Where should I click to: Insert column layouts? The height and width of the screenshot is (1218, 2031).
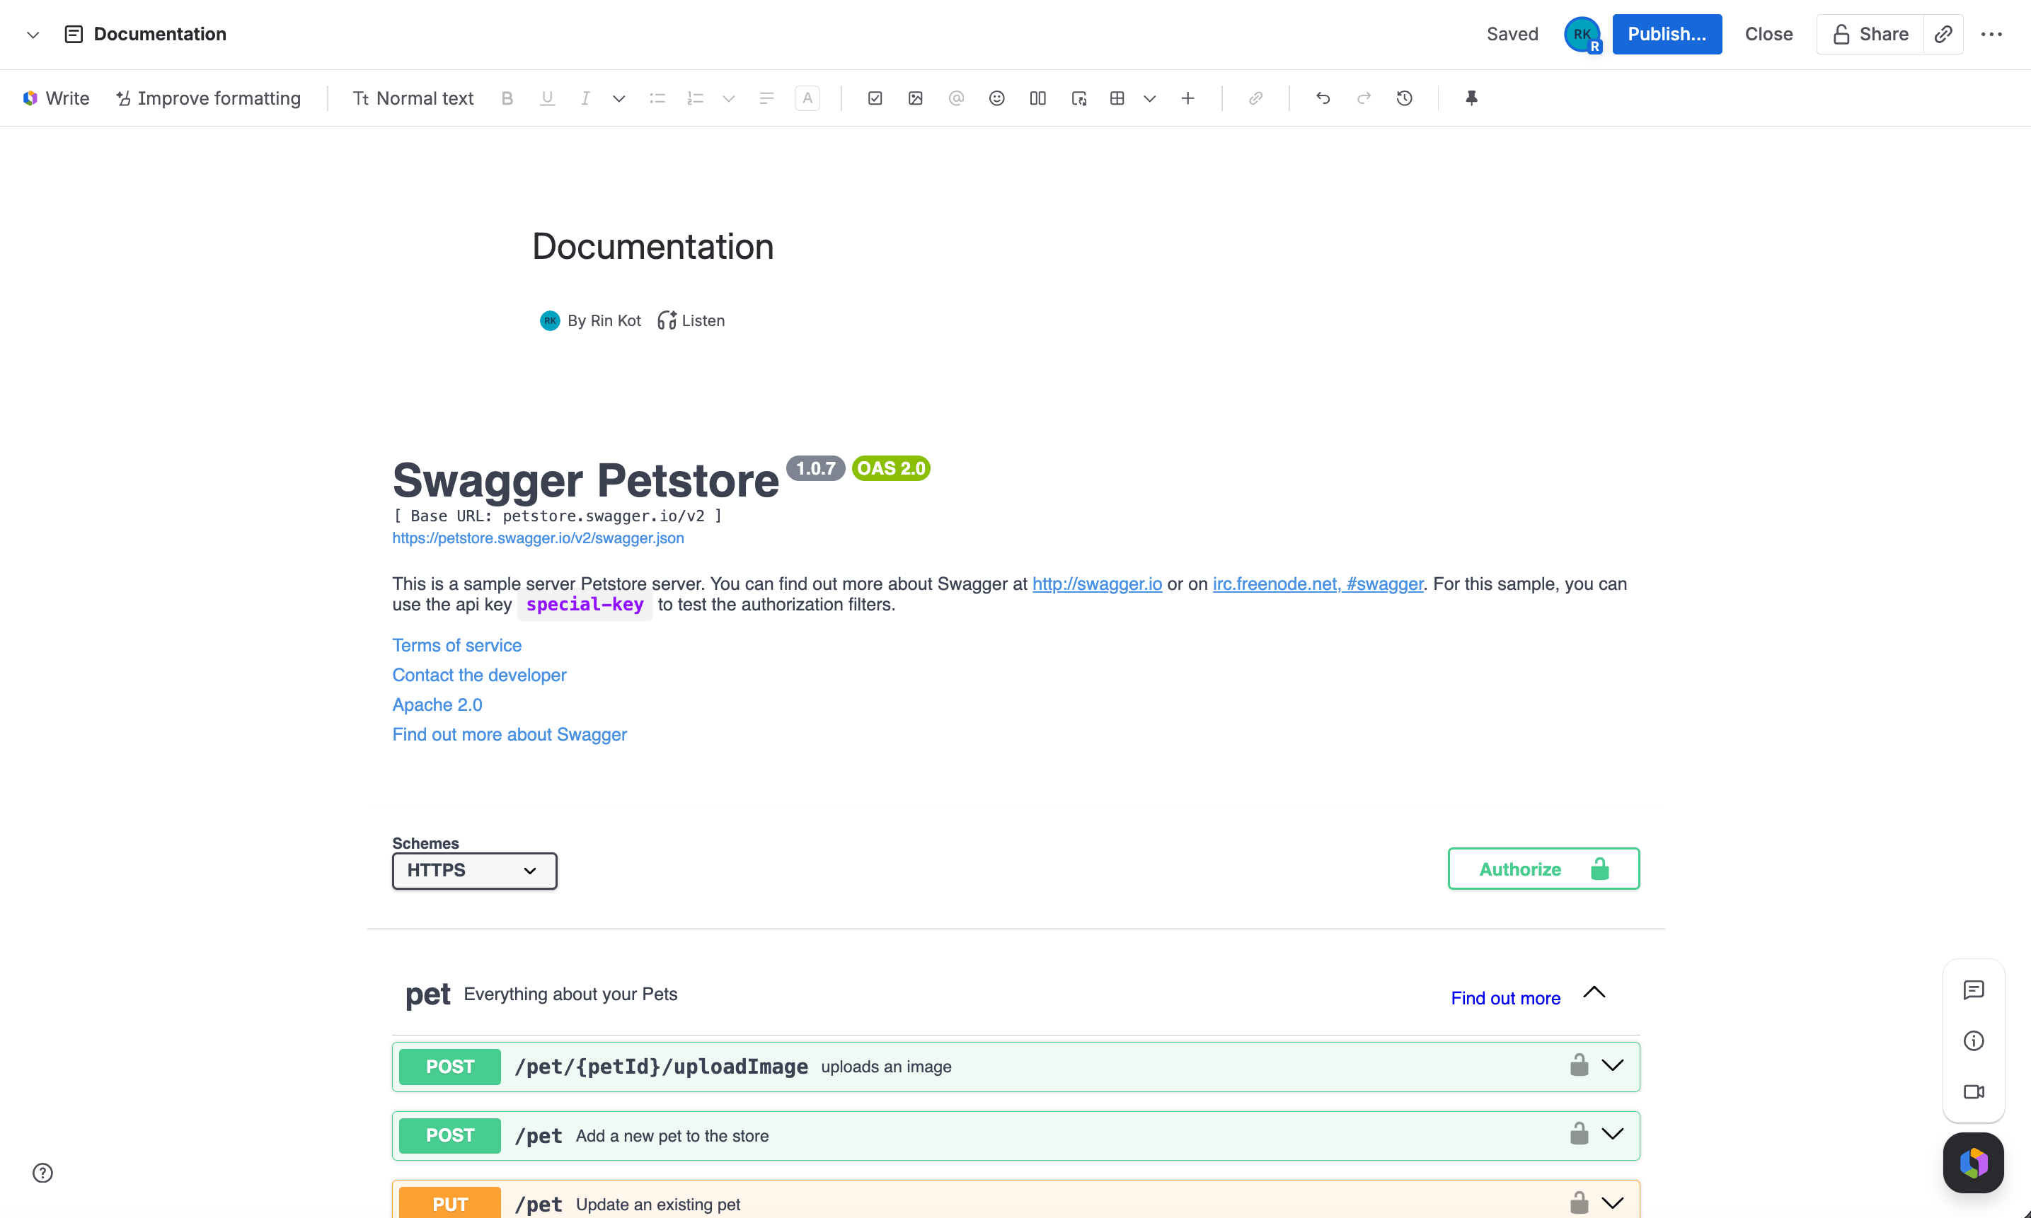coord(1037,98)
